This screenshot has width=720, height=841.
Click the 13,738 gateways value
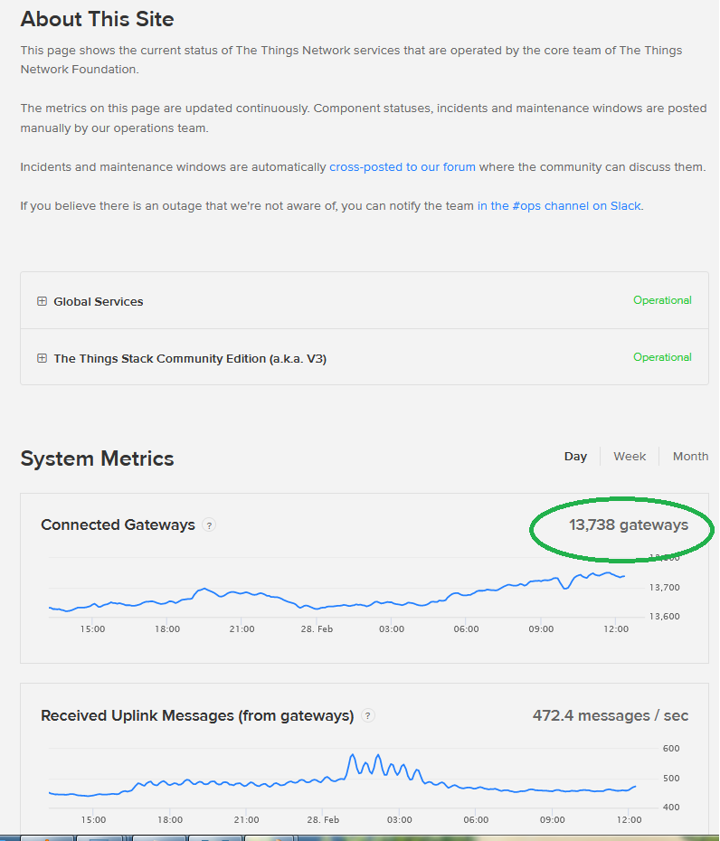tap(629, 524)
